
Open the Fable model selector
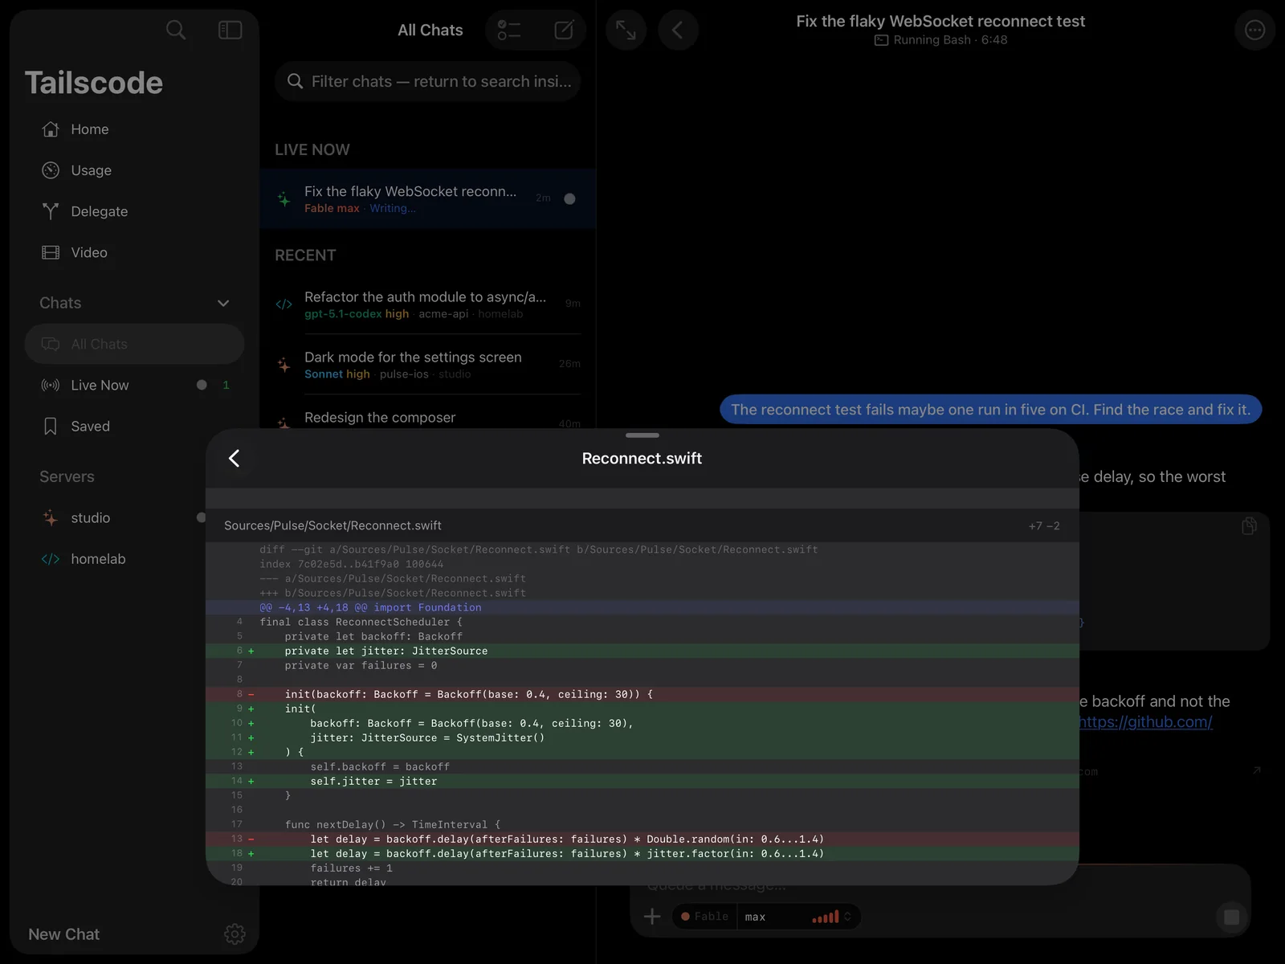[x=704, y=917]
